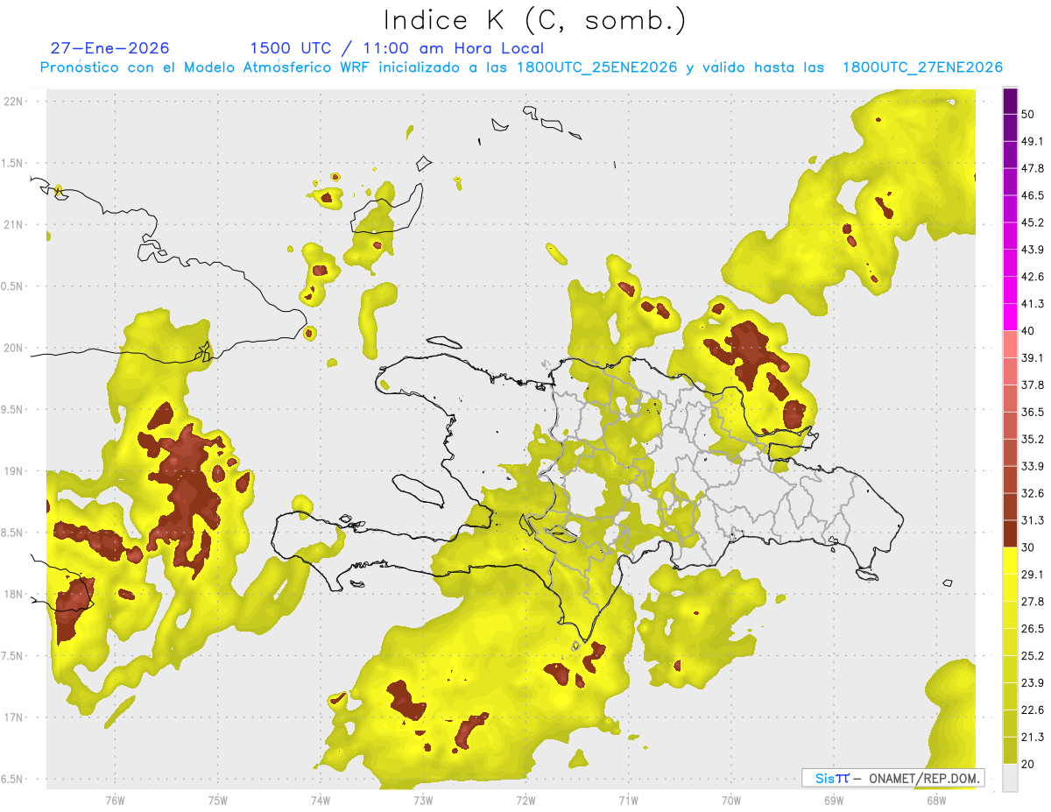Screen dimensions: 1051x812
Task: Click the color bar label '23.9'
Action: click(x=1033, y=683)
